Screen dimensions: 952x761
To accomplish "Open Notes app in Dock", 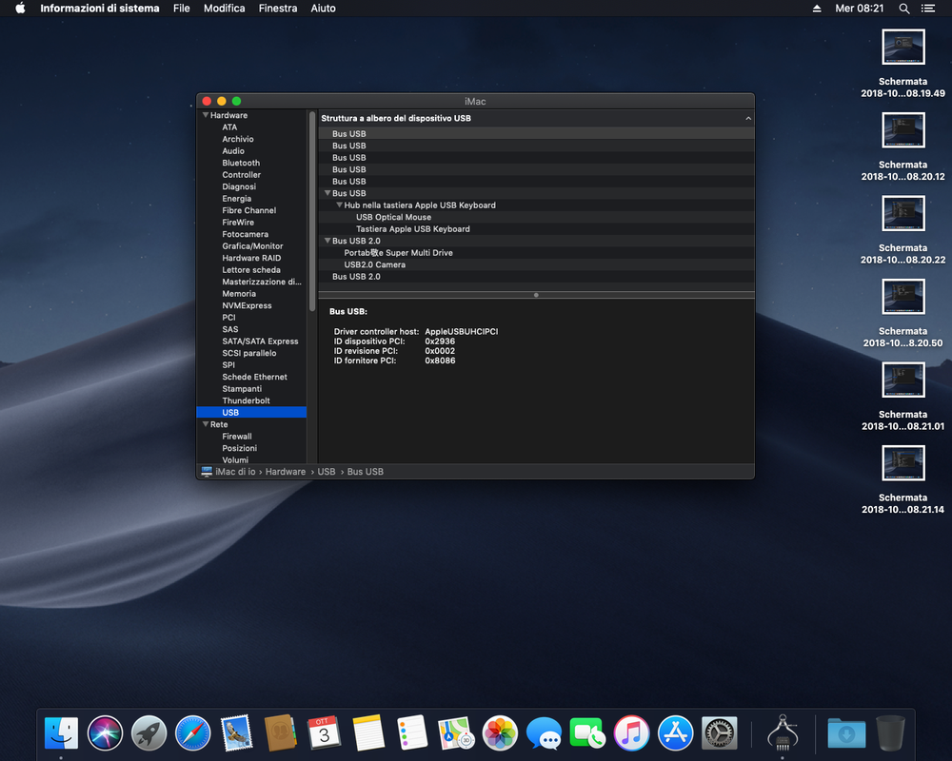I will pyautogui.click(x=367, y=733).
